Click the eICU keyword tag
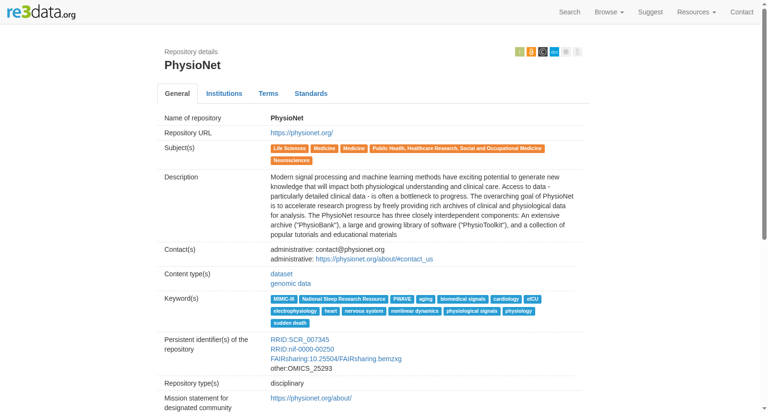 (x=533, y=299)
